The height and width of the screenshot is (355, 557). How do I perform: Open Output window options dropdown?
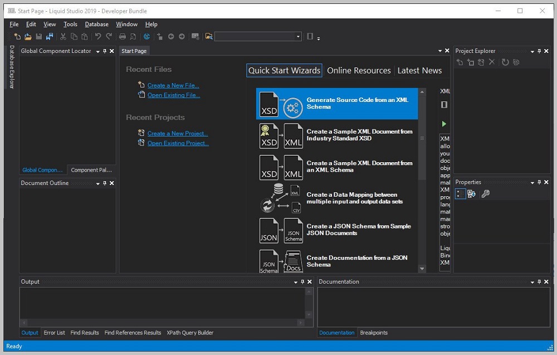tap(296, 282)
